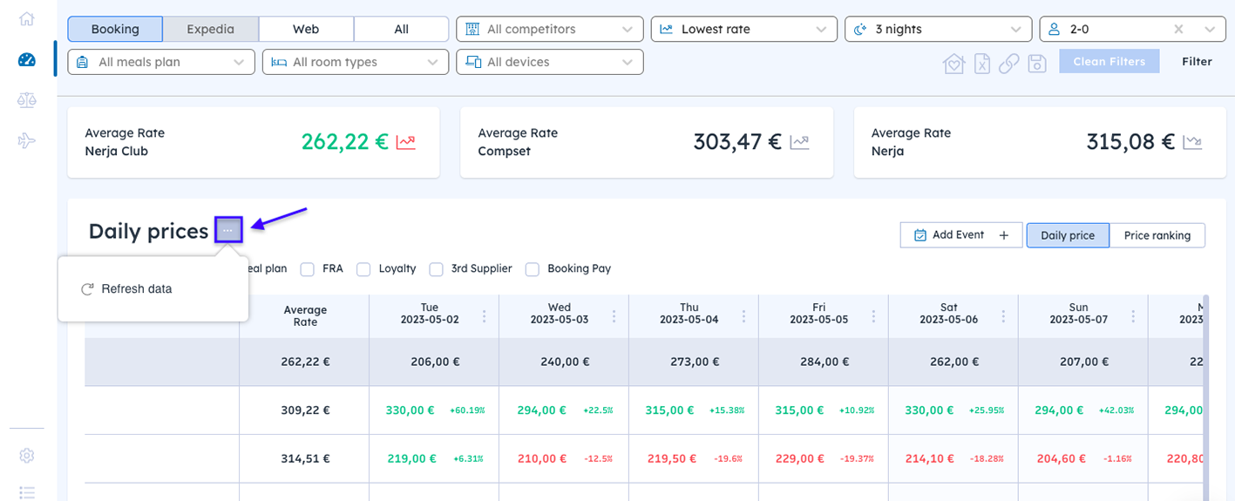The width and height of the screenshot is (1235, 501).
Task: Toggle the FRA checkbox
Action: 308,269
